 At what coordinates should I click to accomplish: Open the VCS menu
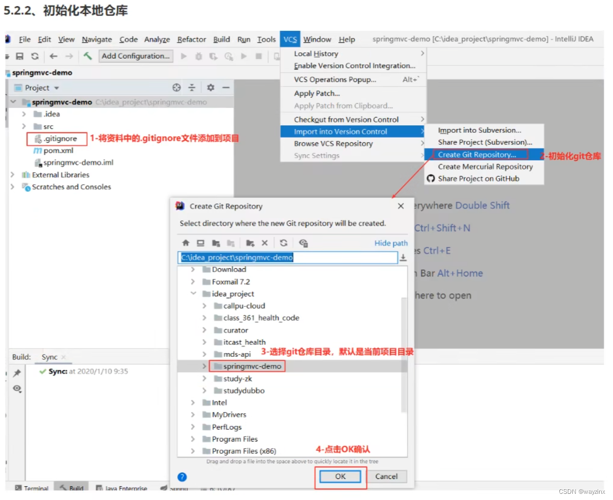pyautogui.click(x=290, y=40)
